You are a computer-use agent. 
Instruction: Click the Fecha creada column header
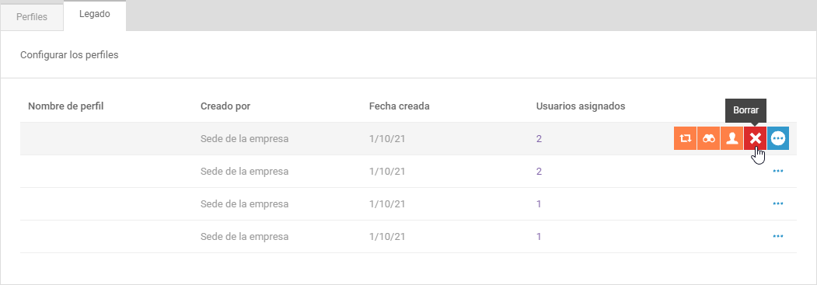tap(399, 106)
